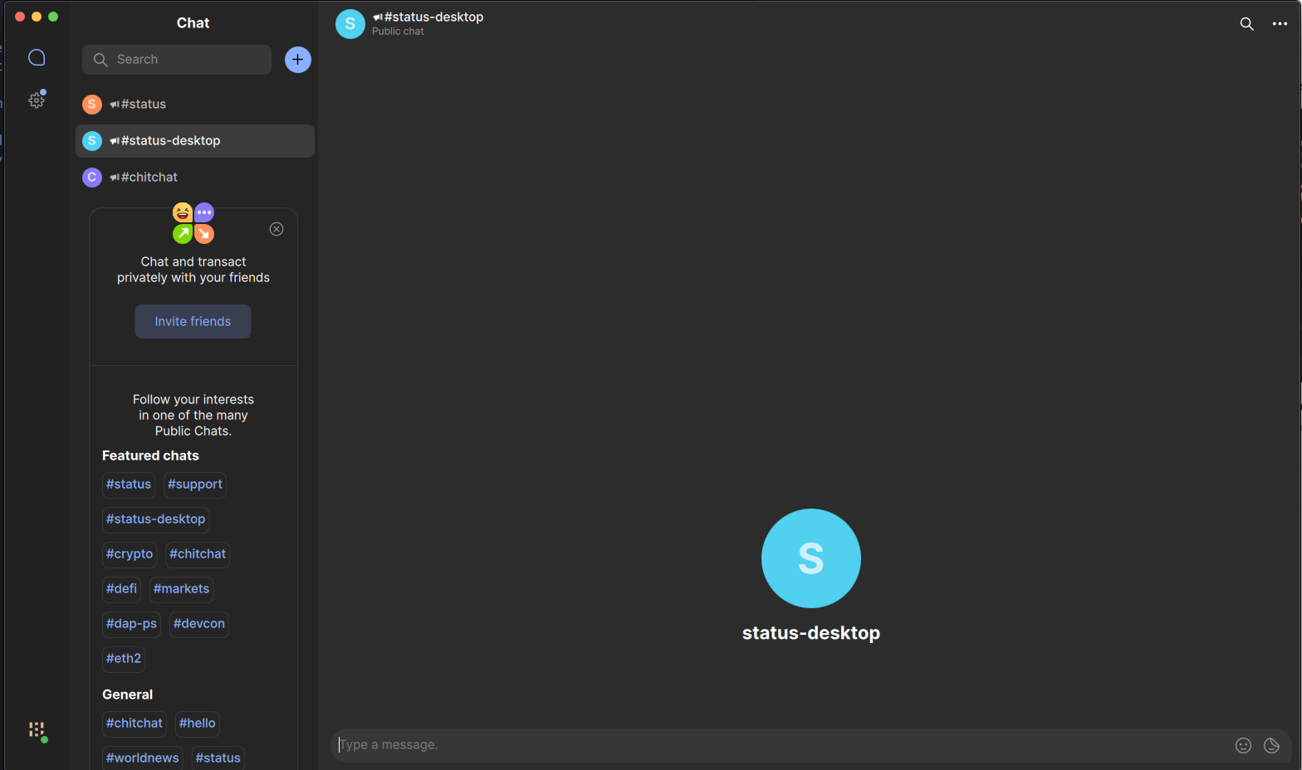Viewport: 1302px width, 770px height.
Task: Click the Featured chats heading
Action: [x=150, y=456]
